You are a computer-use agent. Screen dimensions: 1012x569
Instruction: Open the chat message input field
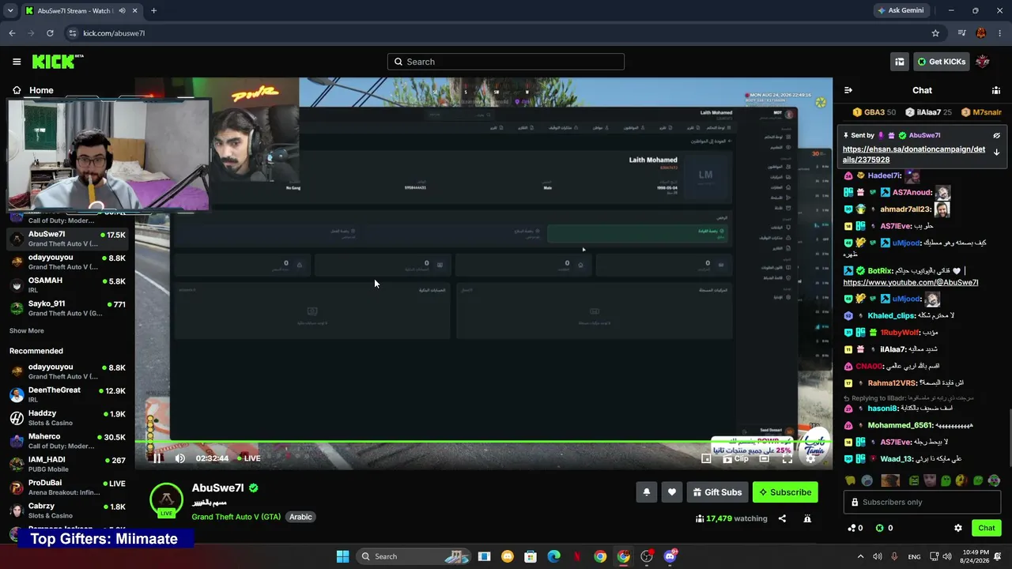click(x=922, y=502)
